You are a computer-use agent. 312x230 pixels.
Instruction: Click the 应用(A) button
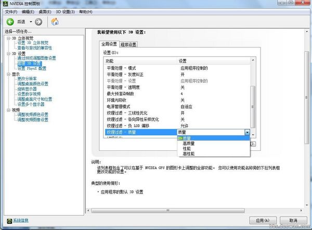pos(263,221)
